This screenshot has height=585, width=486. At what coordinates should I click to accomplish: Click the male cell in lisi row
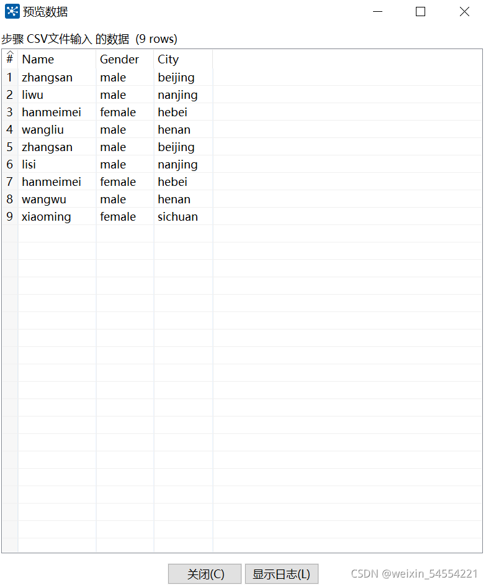click(125, 164)
